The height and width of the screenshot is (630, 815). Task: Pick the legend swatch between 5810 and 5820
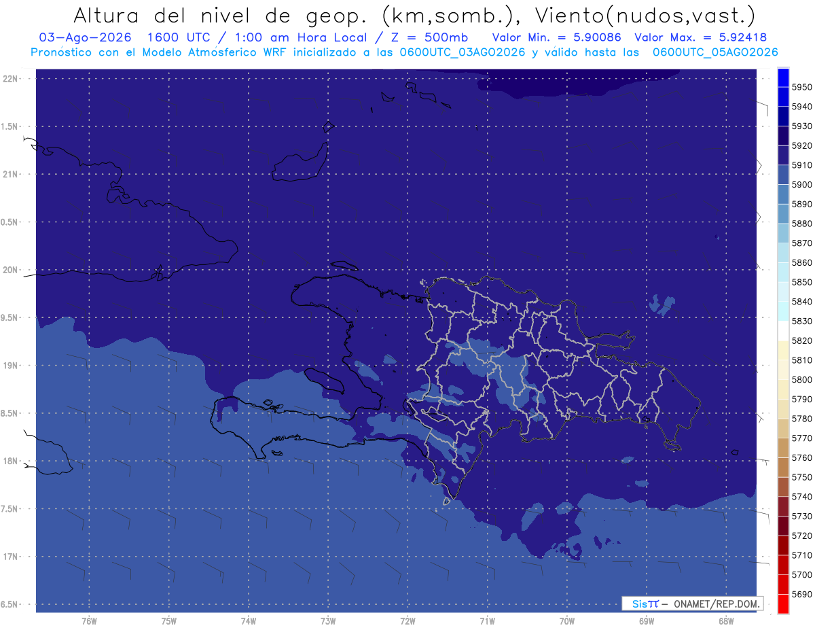click(783, 350)
